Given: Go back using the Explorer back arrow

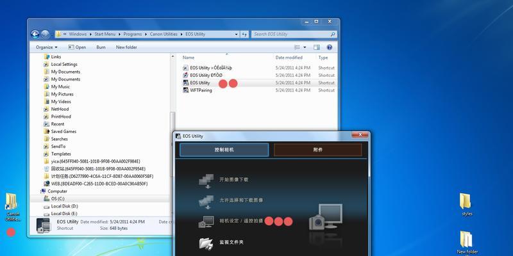Looking at the screenshot, I should coord(35,34).
